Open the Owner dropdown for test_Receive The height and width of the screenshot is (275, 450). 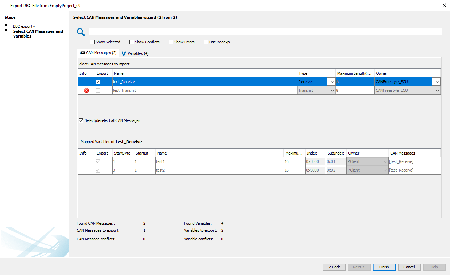[437, 82]
